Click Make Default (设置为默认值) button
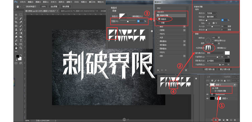The image size is (252, 122). pyautogui.click(x=209, y=69)
